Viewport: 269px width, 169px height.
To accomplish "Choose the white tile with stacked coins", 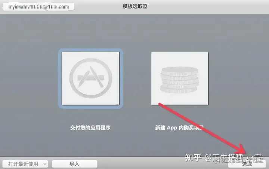I will tap(180, 78).
